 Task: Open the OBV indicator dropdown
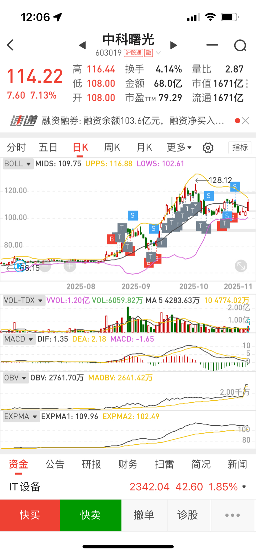point(16,378)
